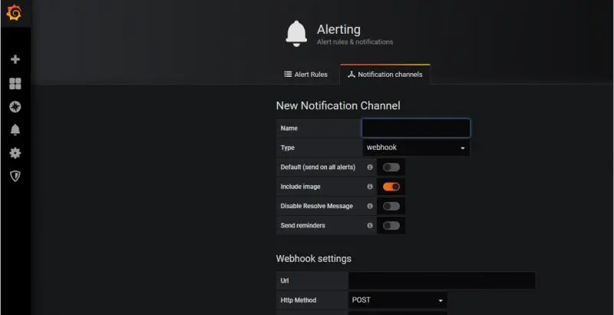614x315 pixels.
Task: Open the Create plus menu in sidebar
Action: point(15,59)
